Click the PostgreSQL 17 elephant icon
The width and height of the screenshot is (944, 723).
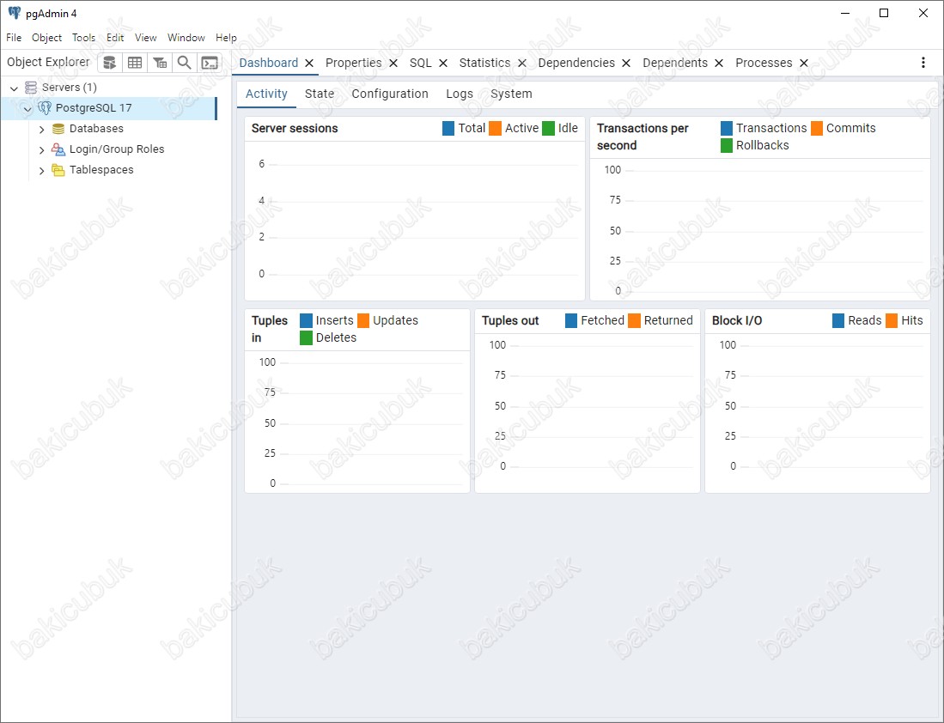pos(45,108)
